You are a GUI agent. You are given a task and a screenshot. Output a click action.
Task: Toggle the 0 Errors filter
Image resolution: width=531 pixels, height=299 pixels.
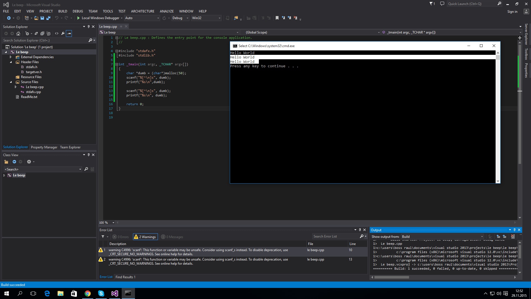(121, 237)
